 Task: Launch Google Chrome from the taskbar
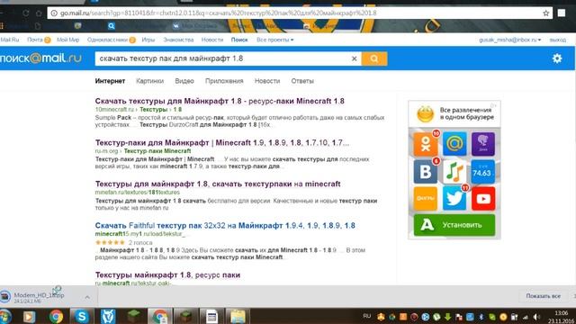pos(56,316)
